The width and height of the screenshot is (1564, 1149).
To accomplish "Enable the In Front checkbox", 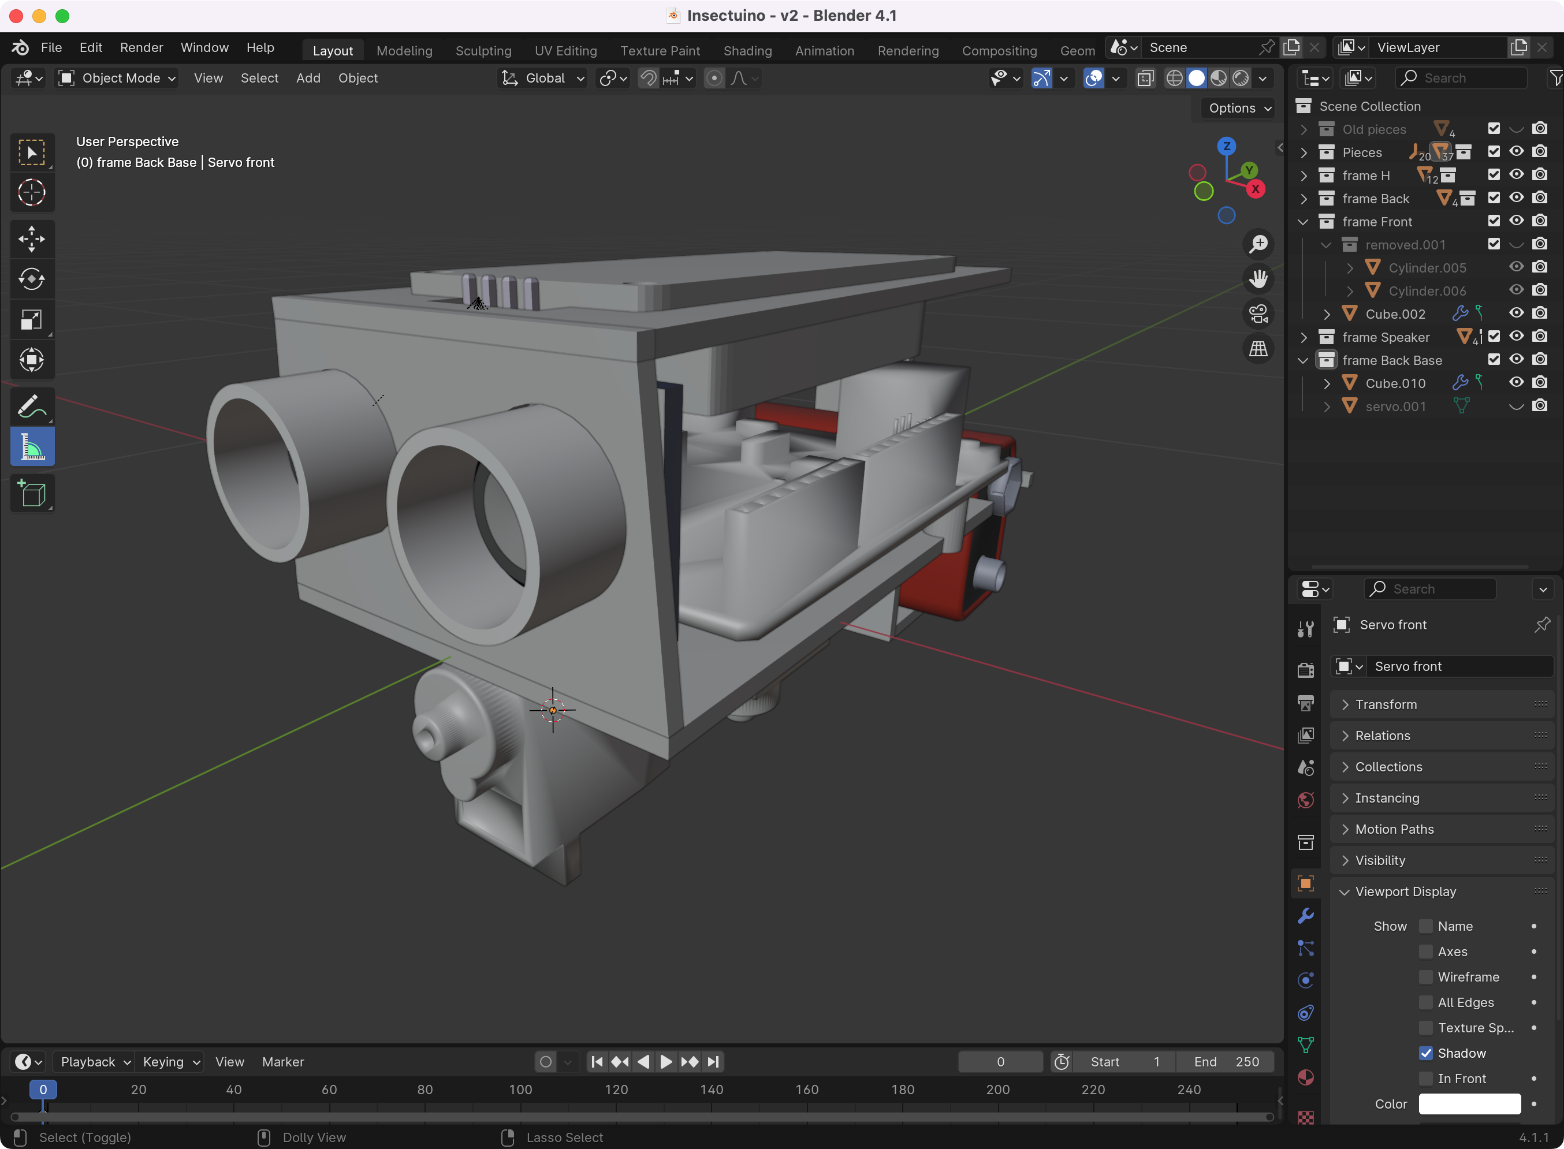I will coord(1425,1078).
